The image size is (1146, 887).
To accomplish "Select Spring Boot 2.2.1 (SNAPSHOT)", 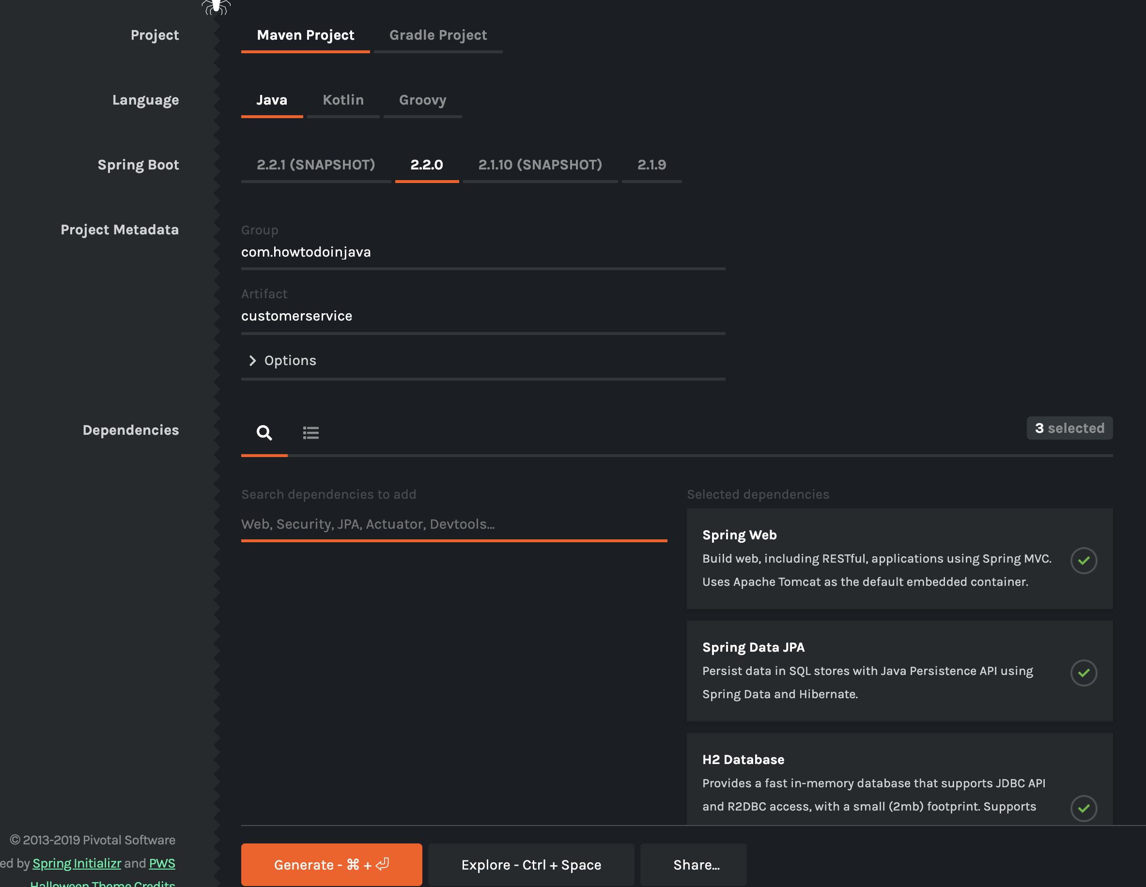I will 315,165.
